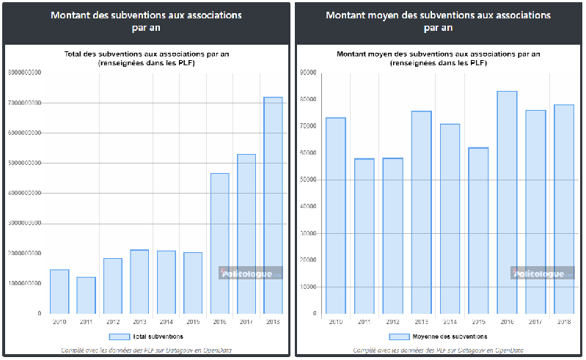The height and width of the screenshot is (360, 586).
Task: Click the 2013 bar in average subventions chart
Action: [421, 212]
